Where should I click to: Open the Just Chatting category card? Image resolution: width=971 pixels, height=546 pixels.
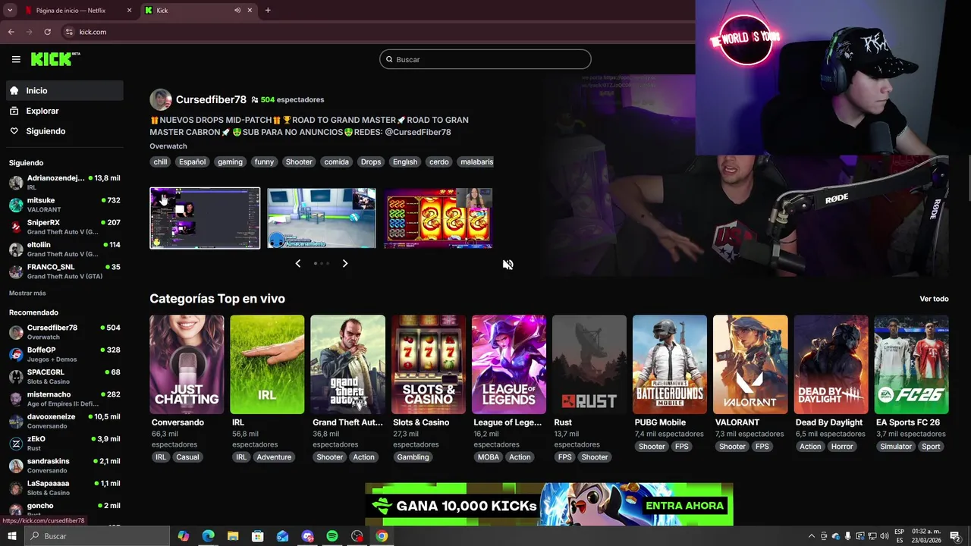tap(187, 365)
